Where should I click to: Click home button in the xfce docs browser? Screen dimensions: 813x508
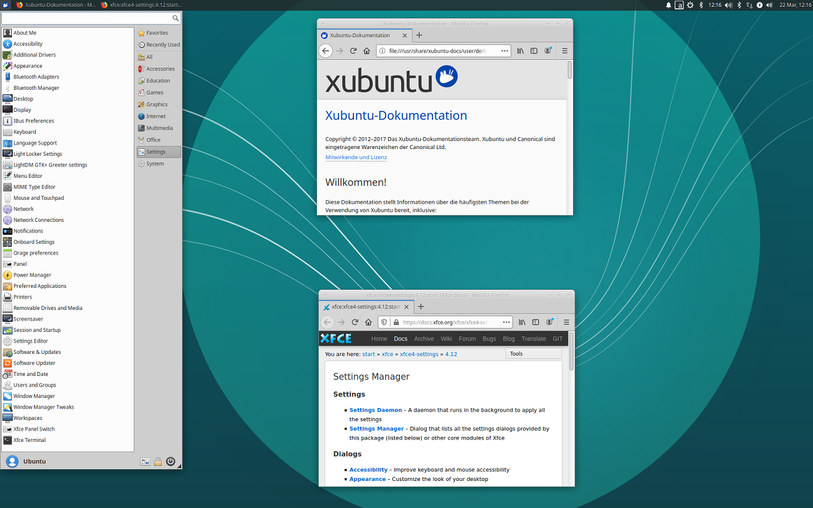point(369,322)
